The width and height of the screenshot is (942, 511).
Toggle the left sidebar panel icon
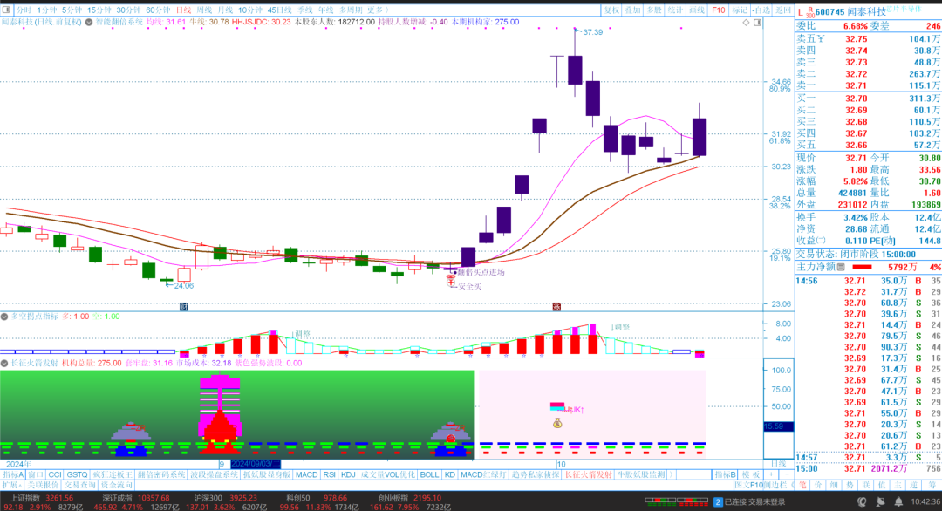tap(7, 10)
